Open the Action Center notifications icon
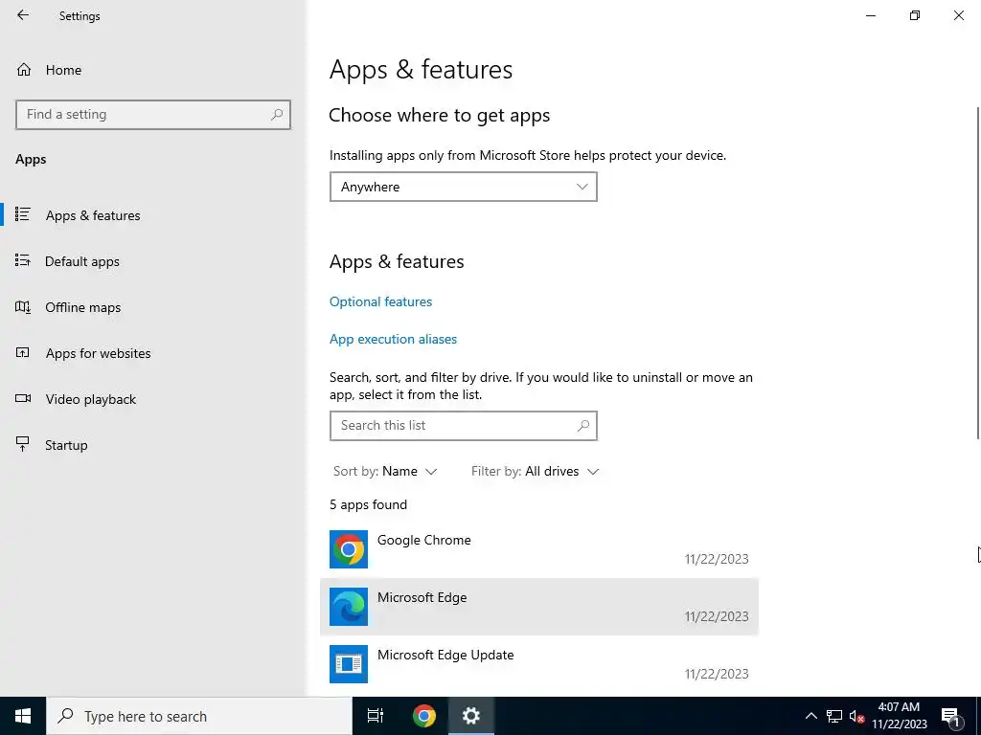981x735 pixels. (950, 716)
